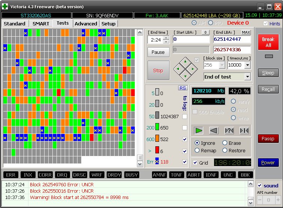
Task: Click the up arrow of navigation diamond
Action: coord(185,62)
